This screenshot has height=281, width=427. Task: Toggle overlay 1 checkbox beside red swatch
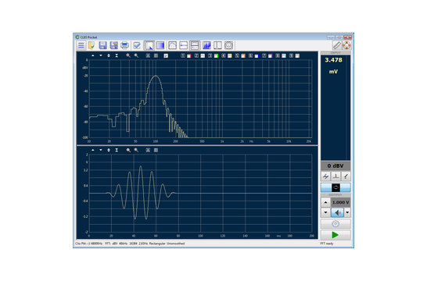click(x=183, y=55)
